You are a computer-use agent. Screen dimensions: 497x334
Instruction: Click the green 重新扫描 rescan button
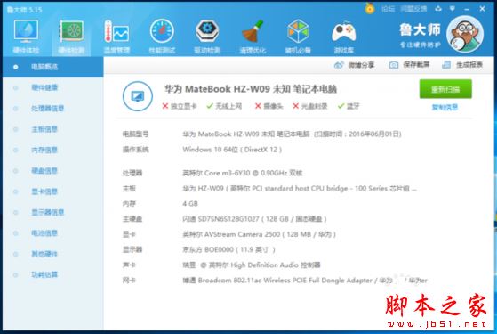click(x=445, y=89)
